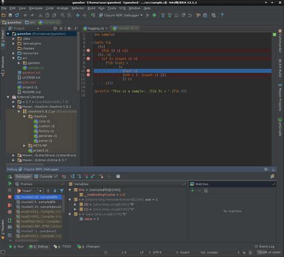284x257 pixels.
Task: Click Show Execution Point icon
Action: coord(64,176)
